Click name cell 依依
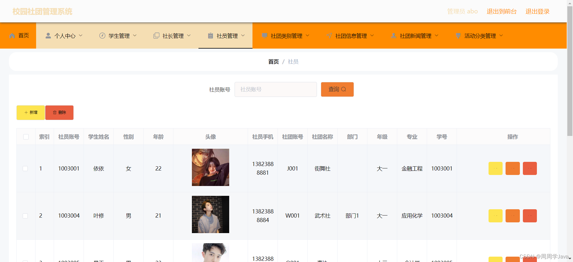The width and height of the screenshot is (573, 262). [x=98, y=169]
